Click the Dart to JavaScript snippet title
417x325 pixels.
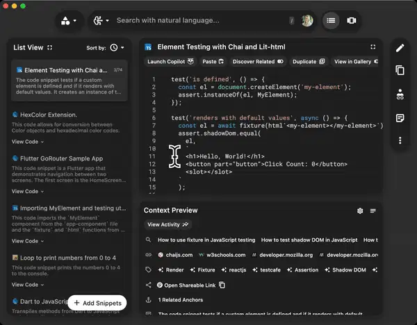pos(44,301)
